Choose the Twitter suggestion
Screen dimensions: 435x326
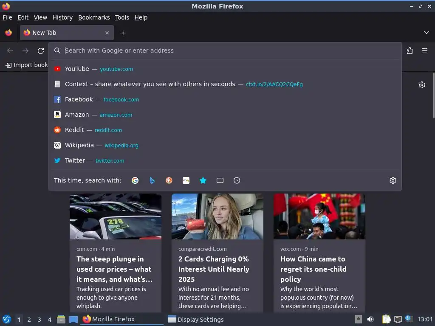[x=225, y=160]
